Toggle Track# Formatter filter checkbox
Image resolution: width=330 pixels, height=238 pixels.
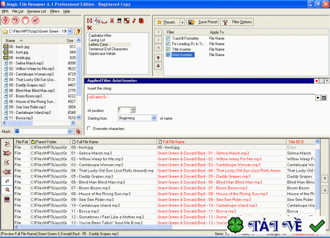(168, 38)
